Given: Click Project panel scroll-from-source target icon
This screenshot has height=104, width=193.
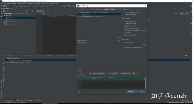Looking at the screenshot, I should 26,11.
